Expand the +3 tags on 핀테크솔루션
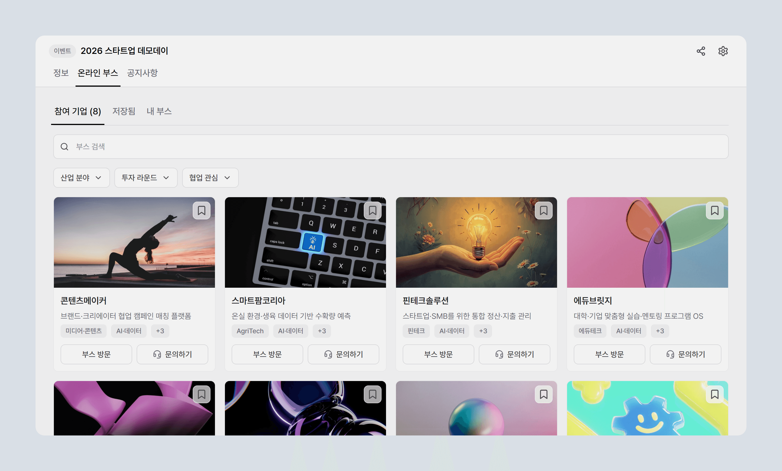This screenshot has height=471, width=782. pyautogui.click(x=483, y=331)
